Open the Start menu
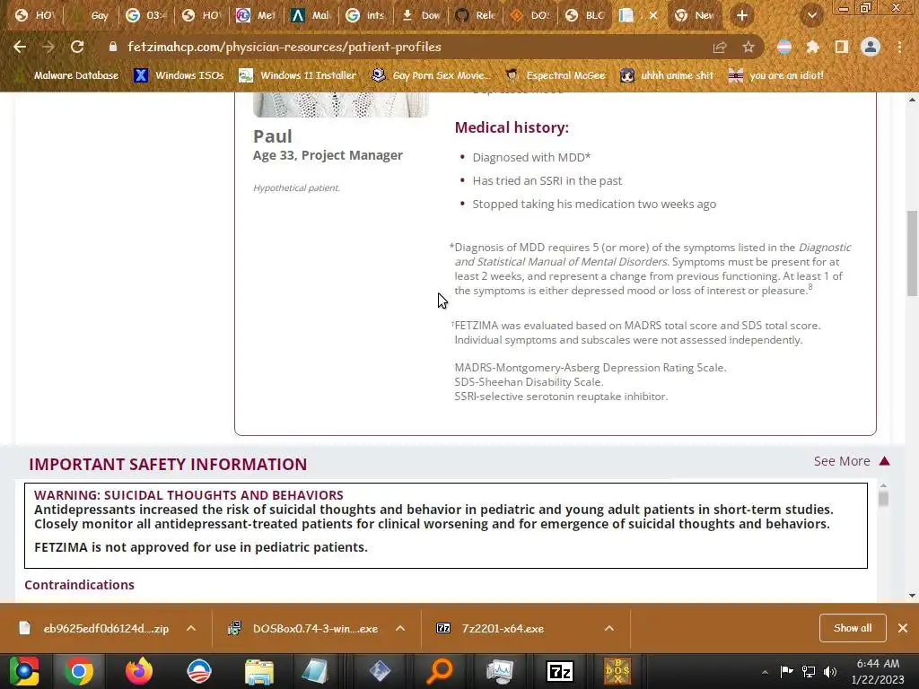The width and height of the screenshot is (919, 689). coord(24,671)
